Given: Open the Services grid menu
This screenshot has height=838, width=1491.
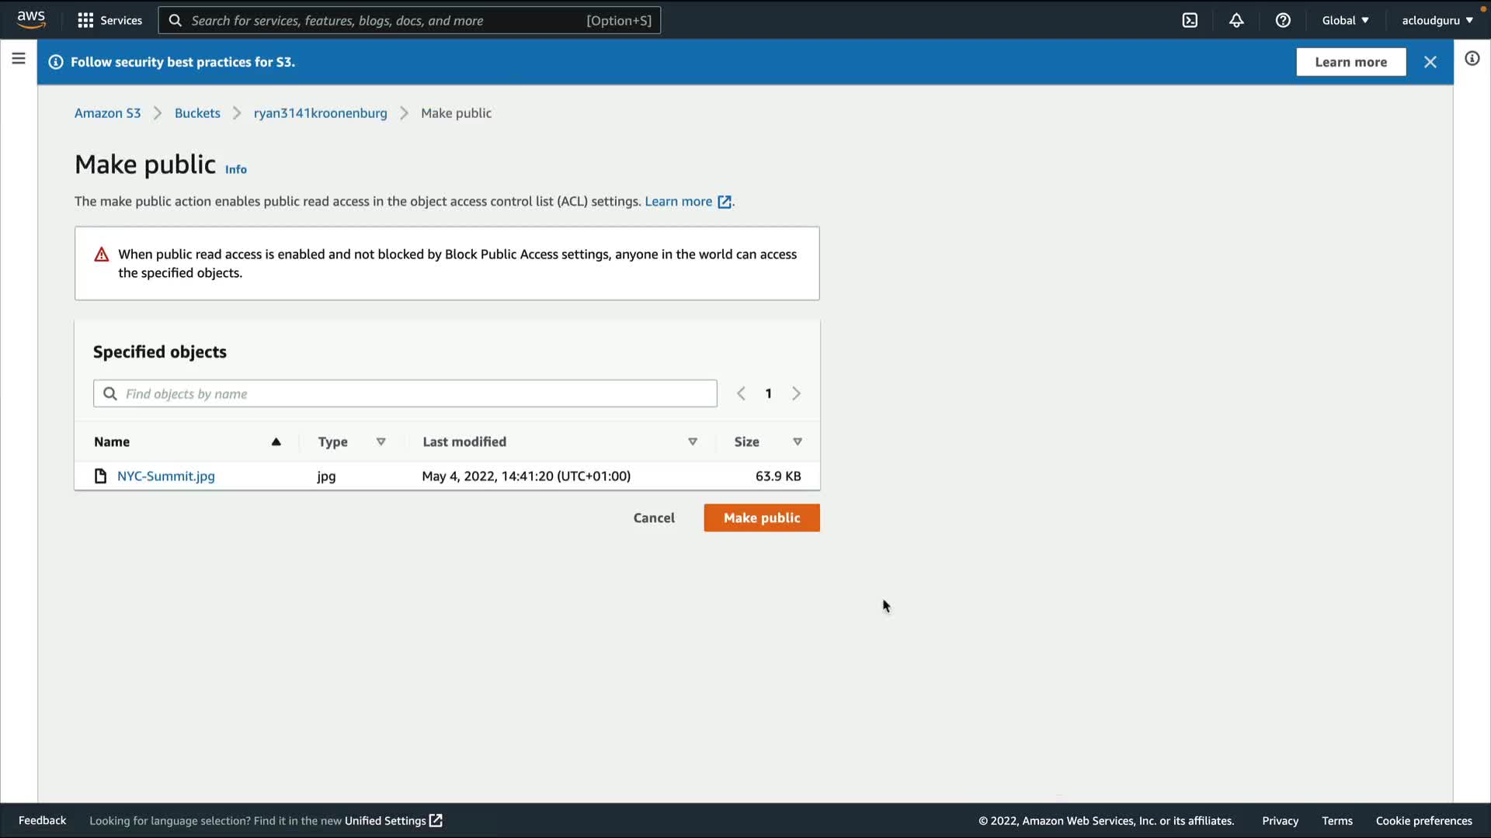Looking at the screenshot, I should (109, 20).
